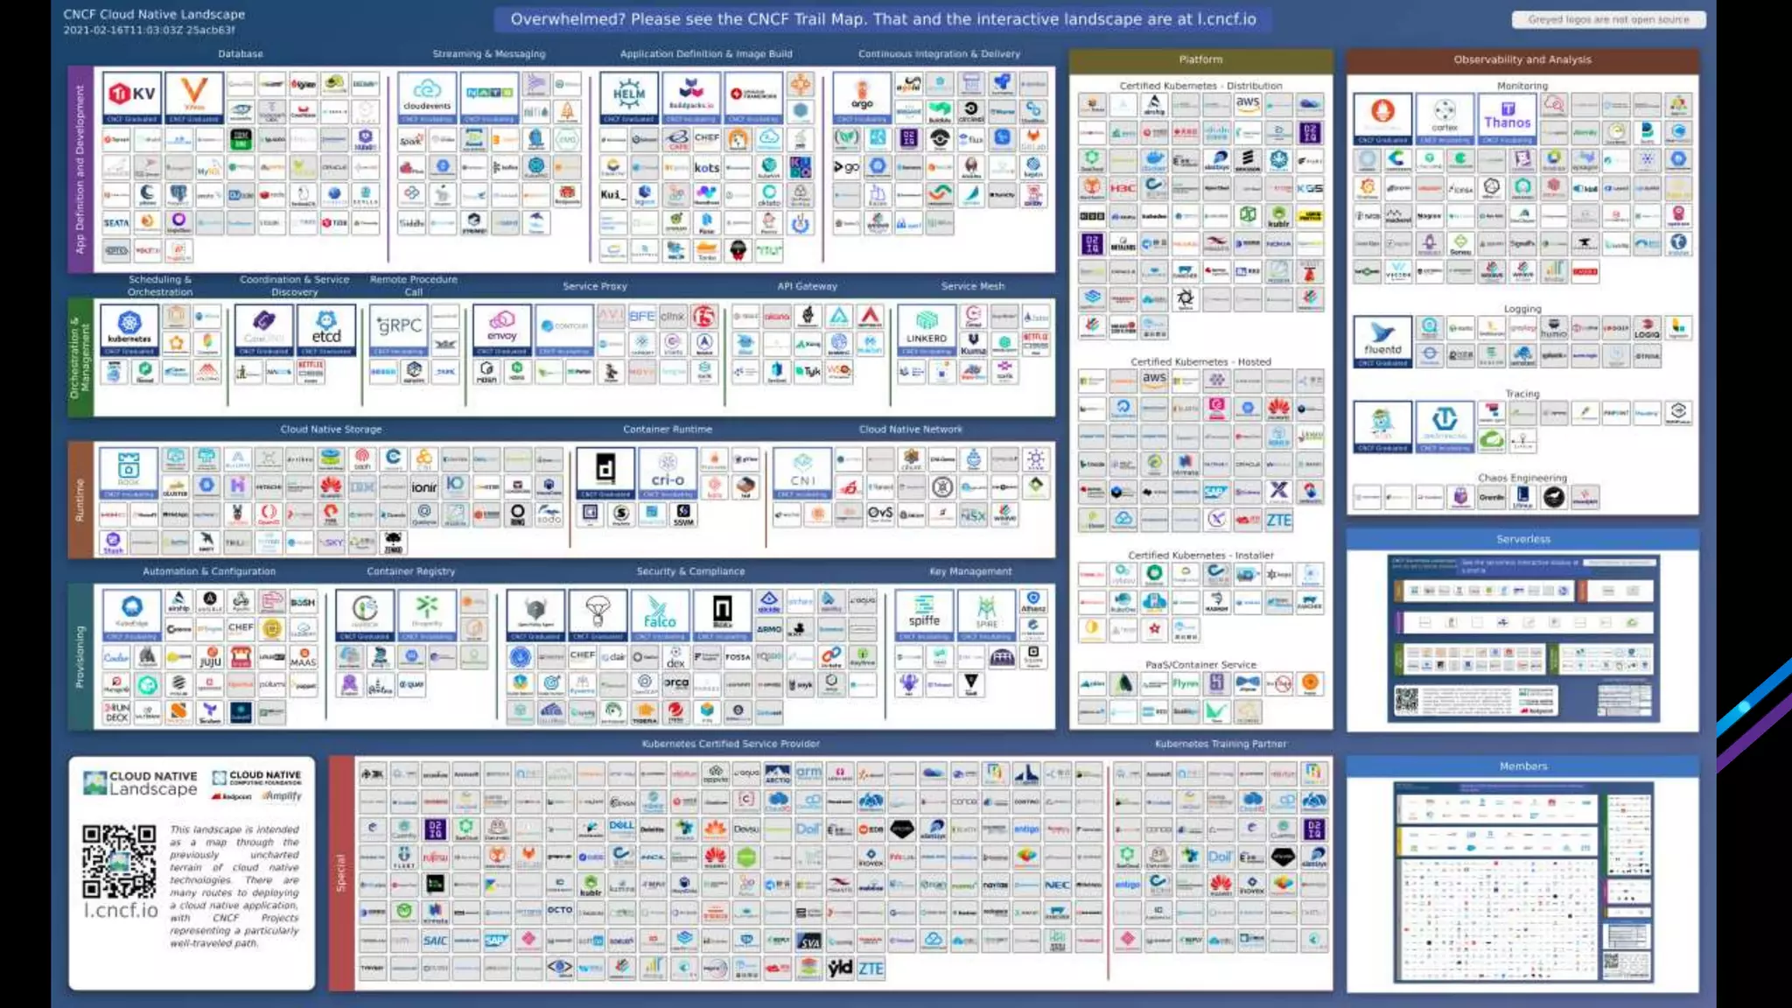Select the spiffe key management logo
The width and height of the screenshot is (1792, 1008).
click(924, 614)
